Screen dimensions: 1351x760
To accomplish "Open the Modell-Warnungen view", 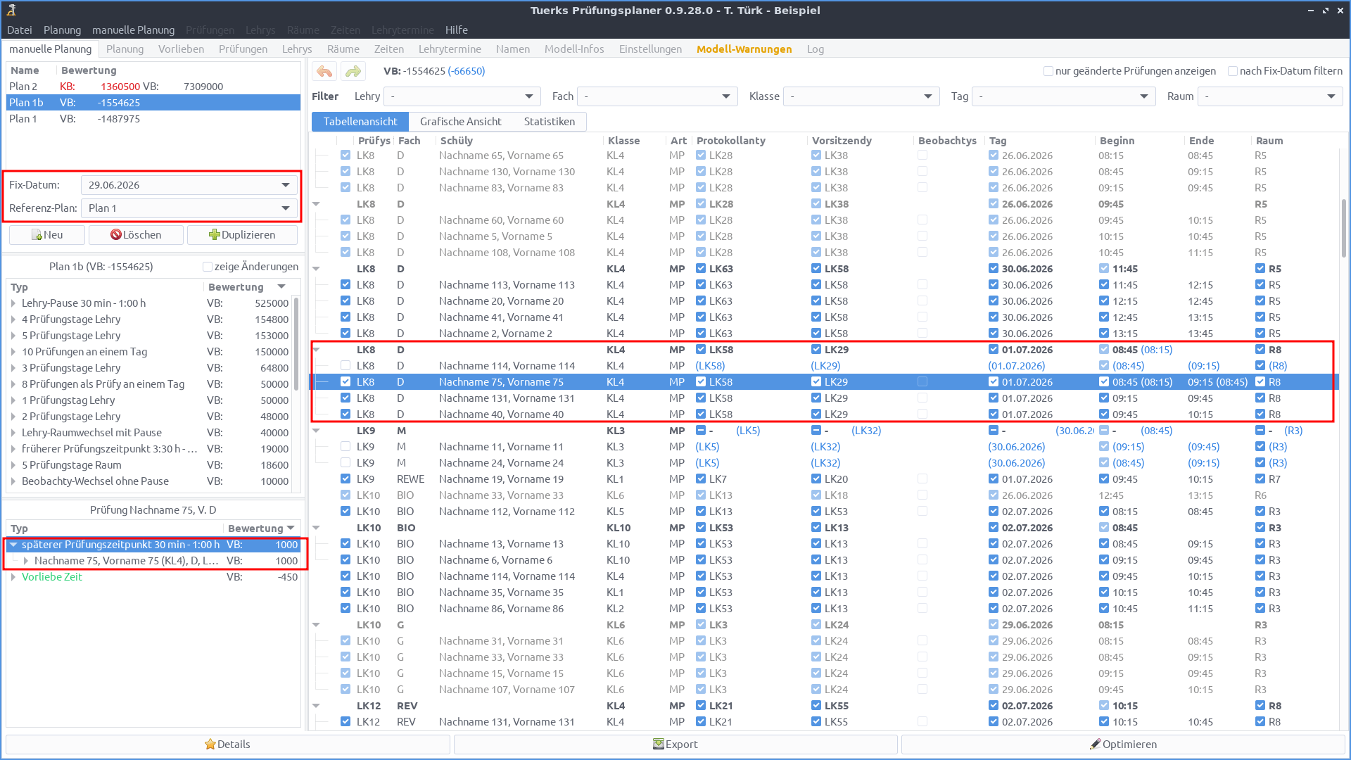I will pos(744,49).
